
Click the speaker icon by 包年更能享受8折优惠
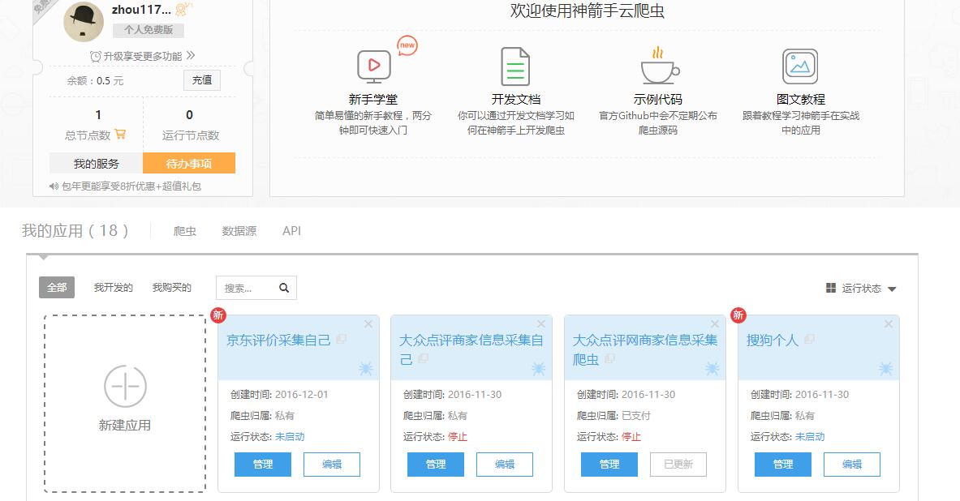54,186
